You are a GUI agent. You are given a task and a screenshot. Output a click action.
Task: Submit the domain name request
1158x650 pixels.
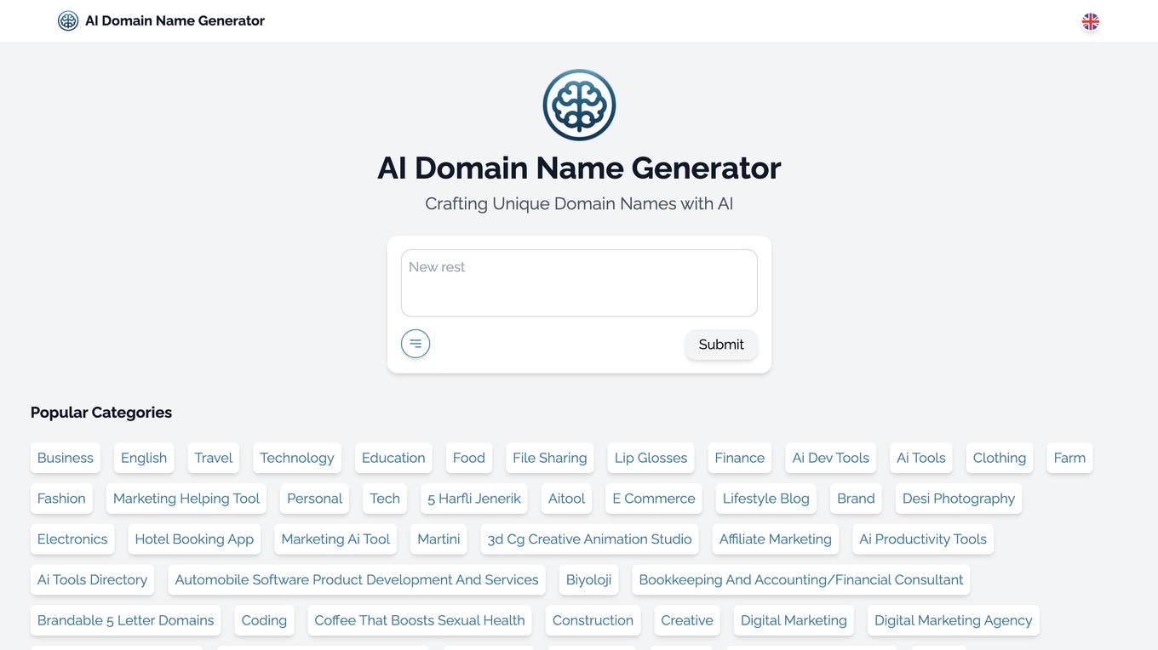coord(721,345)
